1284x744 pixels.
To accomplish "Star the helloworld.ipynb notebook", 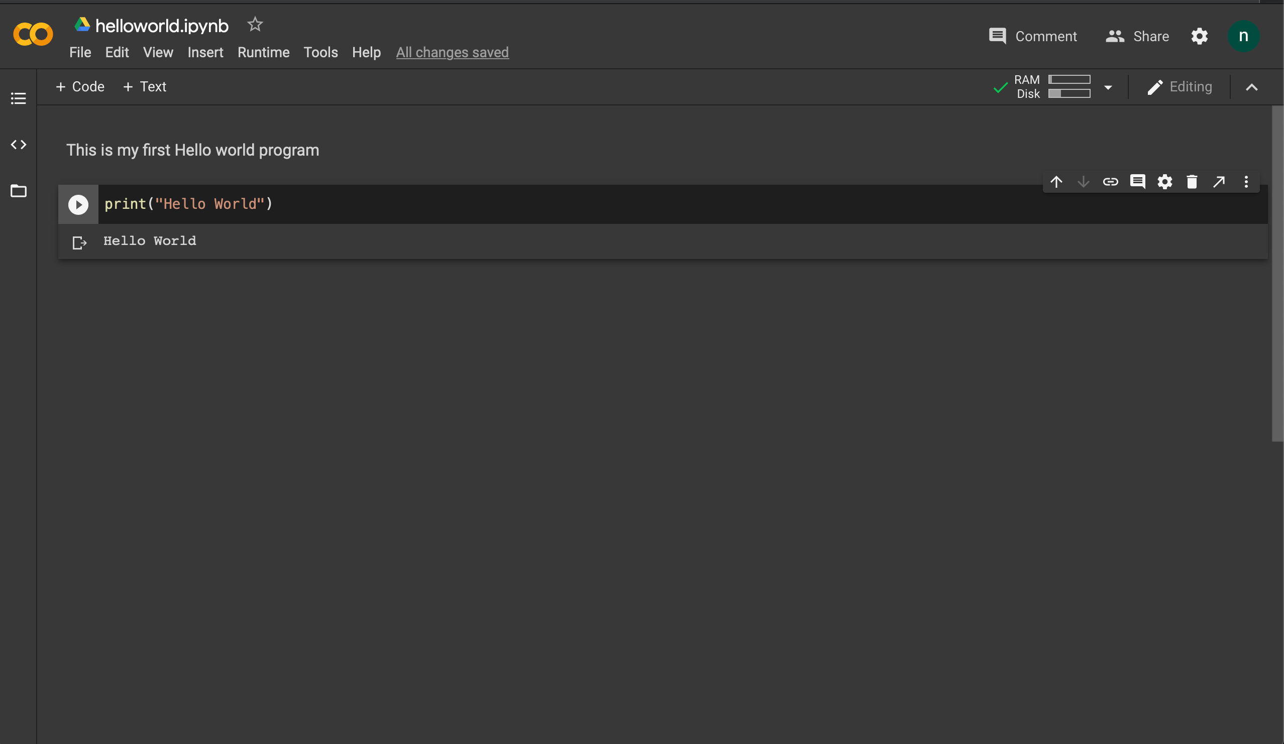I will click(x=255, y=25).
